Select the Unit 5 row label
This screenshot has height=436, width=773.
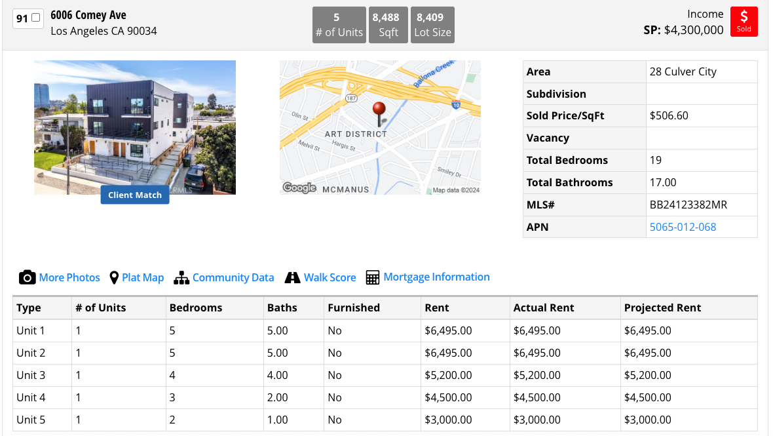(x=31, y=420)
